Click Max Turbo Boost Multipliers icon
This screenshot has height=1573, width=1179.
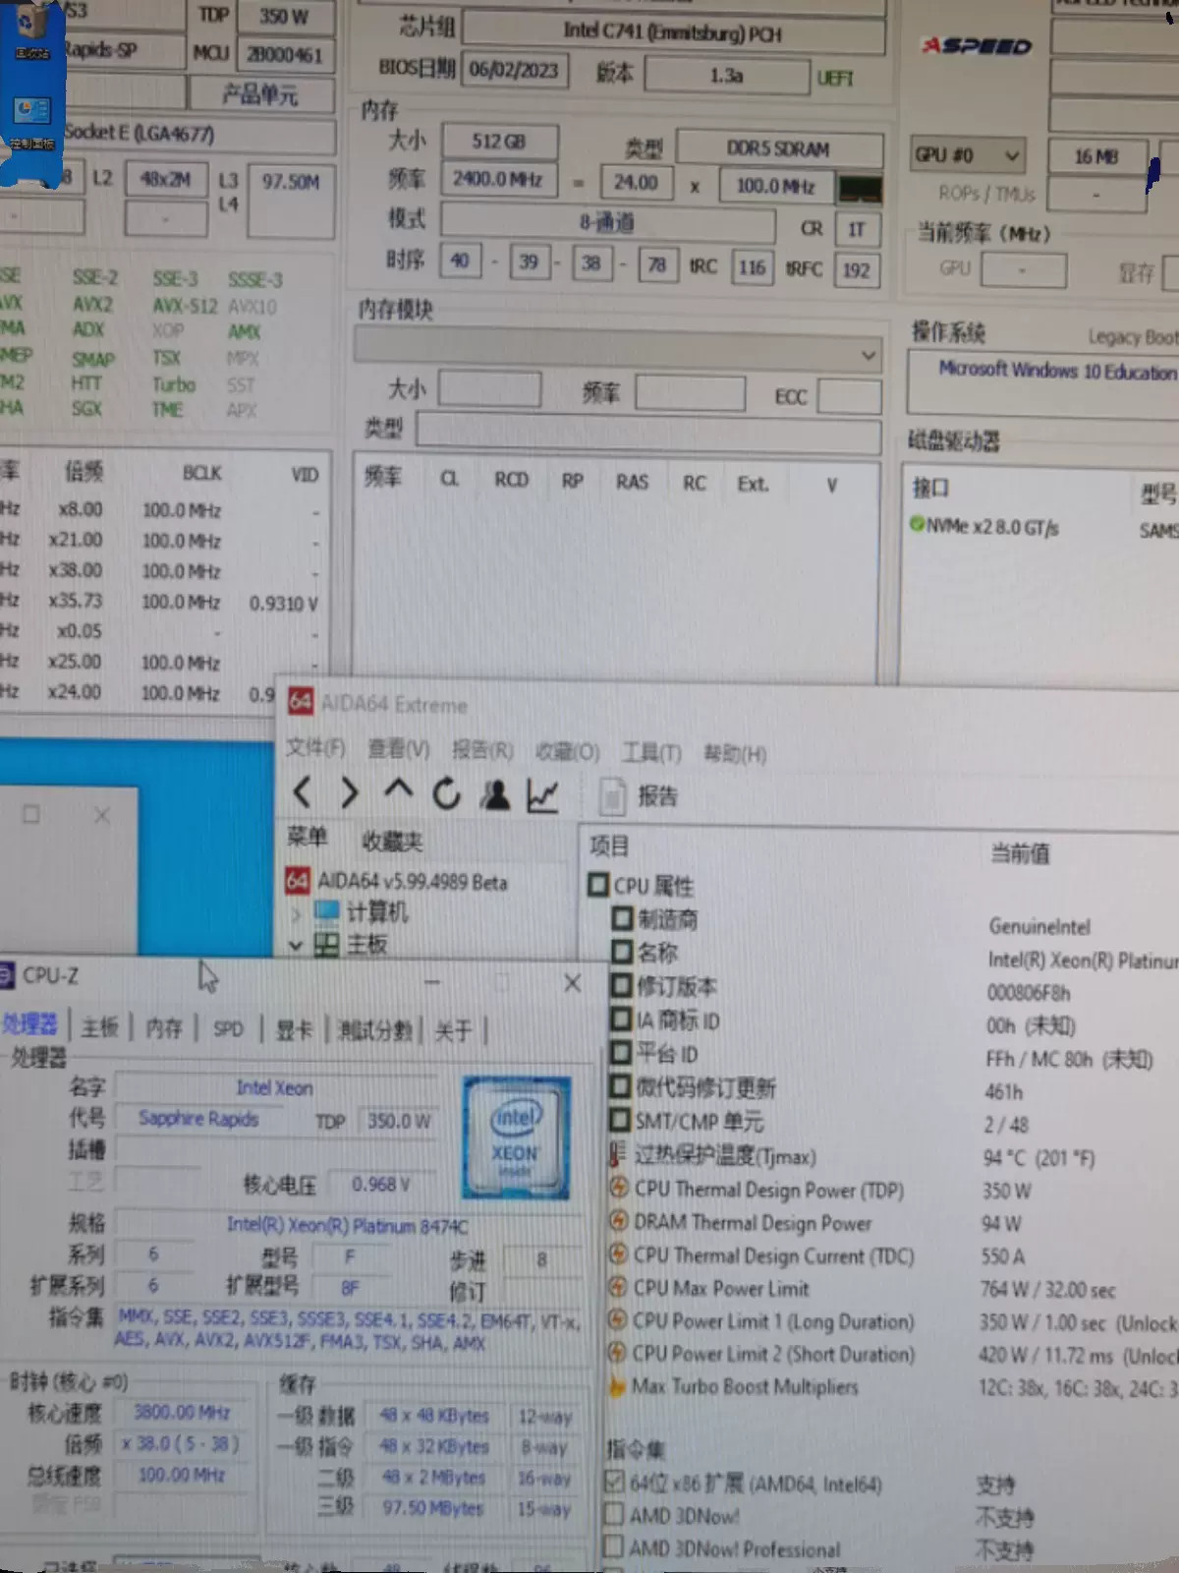point(617,1386)
